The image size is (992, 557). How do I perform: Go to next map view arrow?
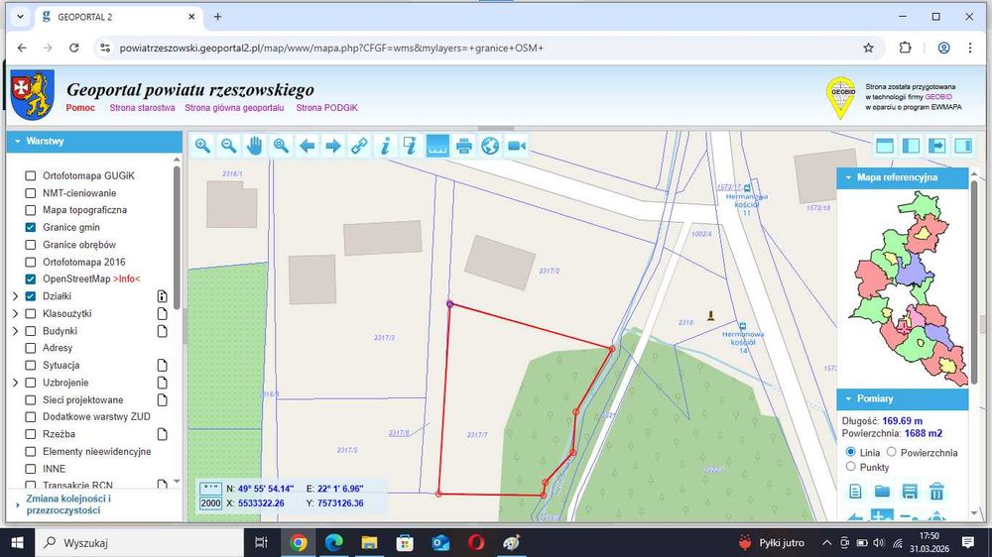coord(332,146)
